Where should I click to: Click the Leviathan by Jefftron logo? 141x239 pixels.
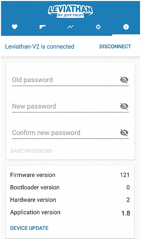click(70, 11)
